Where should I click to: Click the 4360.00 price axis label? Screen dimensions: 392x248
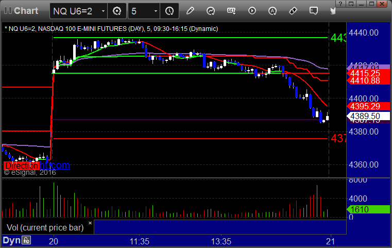point(364,164)
